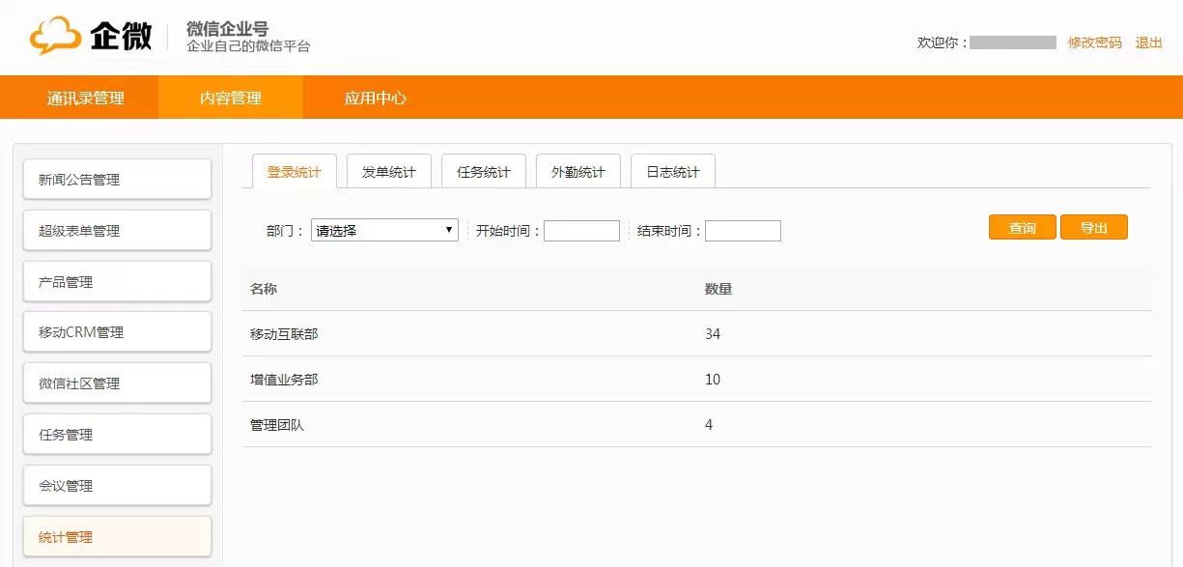Click 统计管理 in the sidebar
The image size is (1183, 567).
click(x=117, y=537)
